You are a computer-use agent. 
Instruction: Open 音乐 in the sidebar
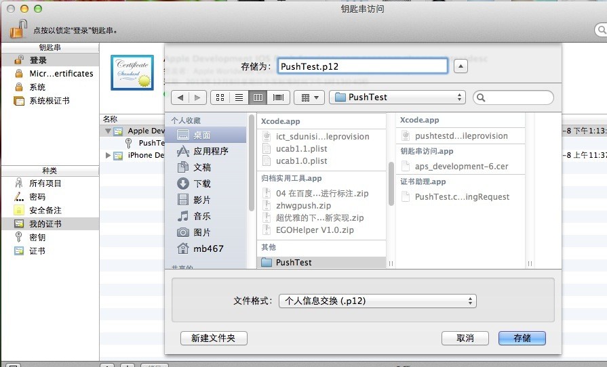[207, 216]
